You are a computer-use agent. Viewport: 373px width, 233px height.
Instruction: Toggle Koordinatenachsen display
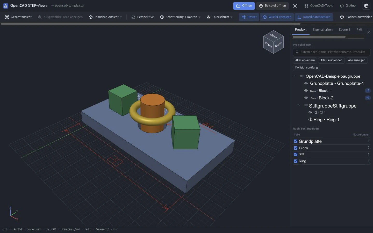314,17
